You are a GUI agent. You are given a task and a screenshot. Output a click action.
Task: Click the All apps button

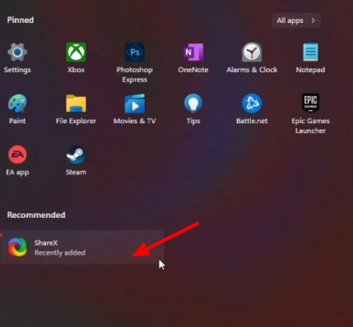coord(296,21)
